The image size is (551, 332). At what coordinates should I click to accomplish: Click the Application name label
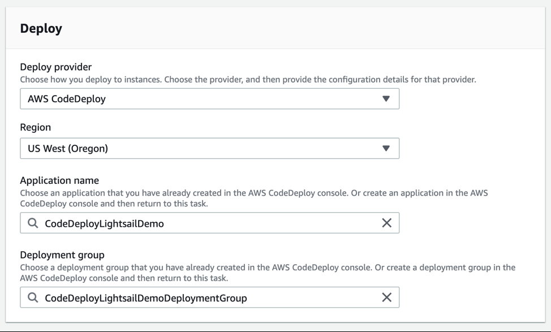(x=59, y=180)
